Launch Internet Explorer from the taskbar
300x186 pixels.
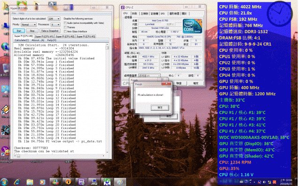pyautogui.click(x=17, y=182)
